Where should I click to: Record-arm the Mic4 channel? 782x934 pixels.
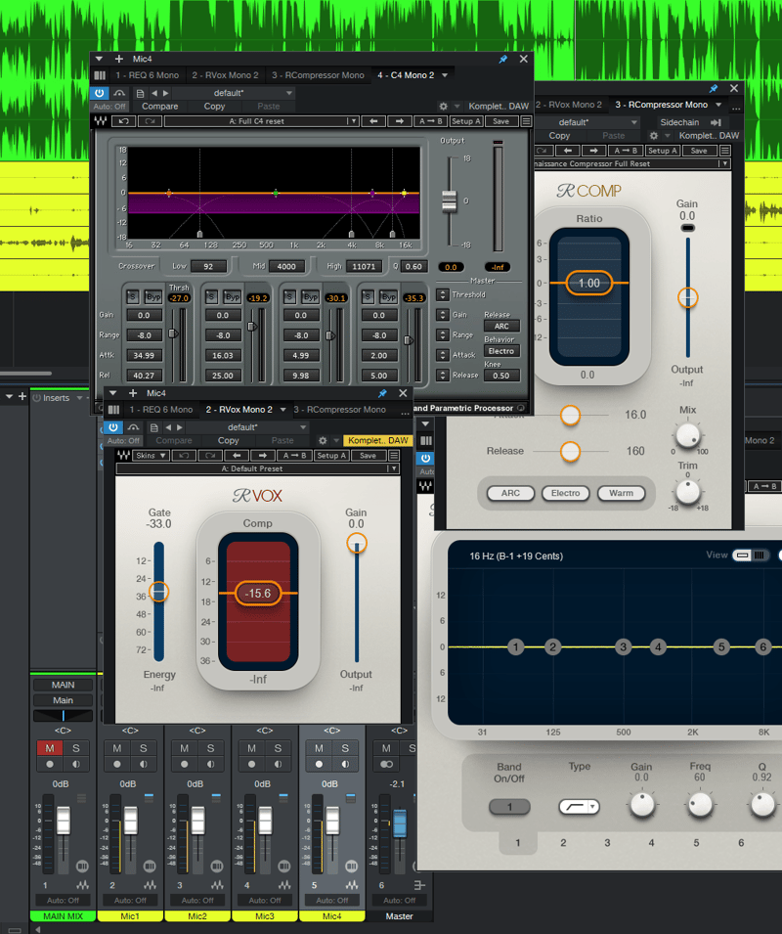(x=319, y=764)
